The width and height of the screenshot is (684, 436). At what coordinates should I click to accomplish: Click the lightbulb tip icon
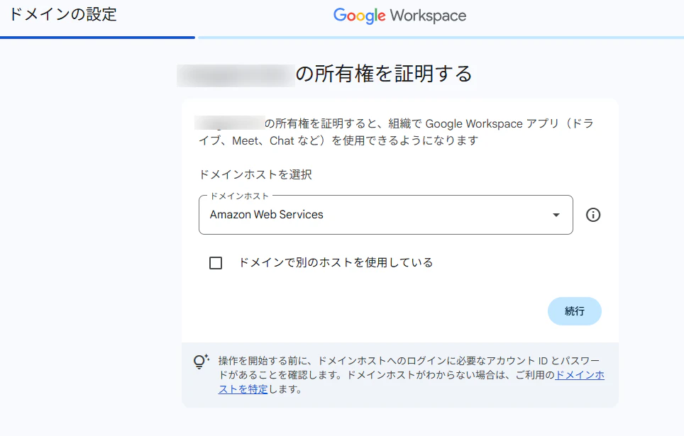coord(201,362)
